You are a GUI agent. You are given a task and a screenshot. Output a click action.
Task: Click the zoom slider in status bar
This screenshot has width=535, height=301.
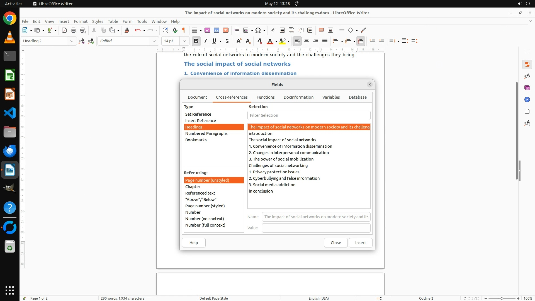tap(502, 298)
